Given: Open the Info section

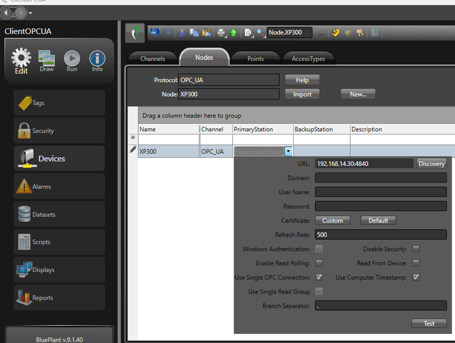Looking at the screenshot, I should point(97,61).
